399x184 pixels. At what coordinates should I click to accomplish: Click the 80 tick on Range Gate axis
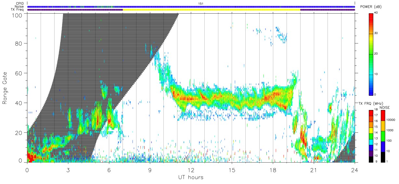click(x=19, y=43)
